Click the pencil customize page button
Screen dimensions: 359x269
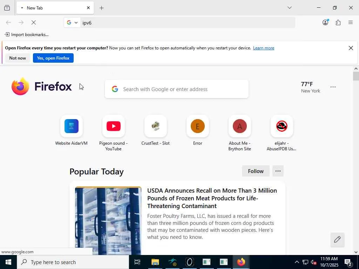[x=337, y=240]
